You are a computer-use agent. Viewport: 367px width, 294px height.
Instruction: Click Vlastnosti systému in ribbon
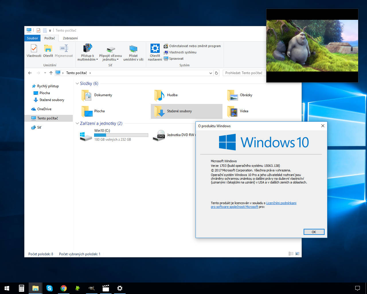click(180, 52)
